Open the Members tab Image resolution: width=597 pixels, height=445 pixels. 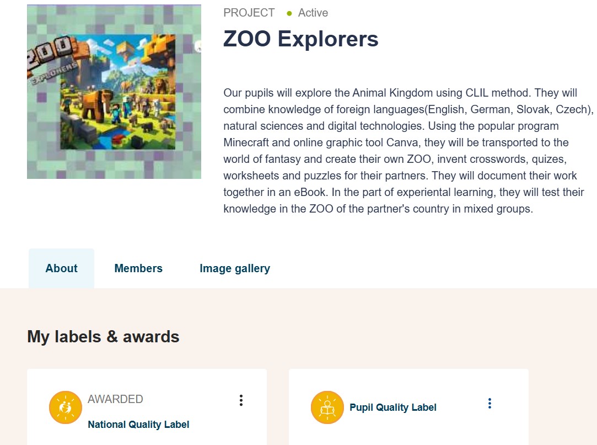pos(138,268)
